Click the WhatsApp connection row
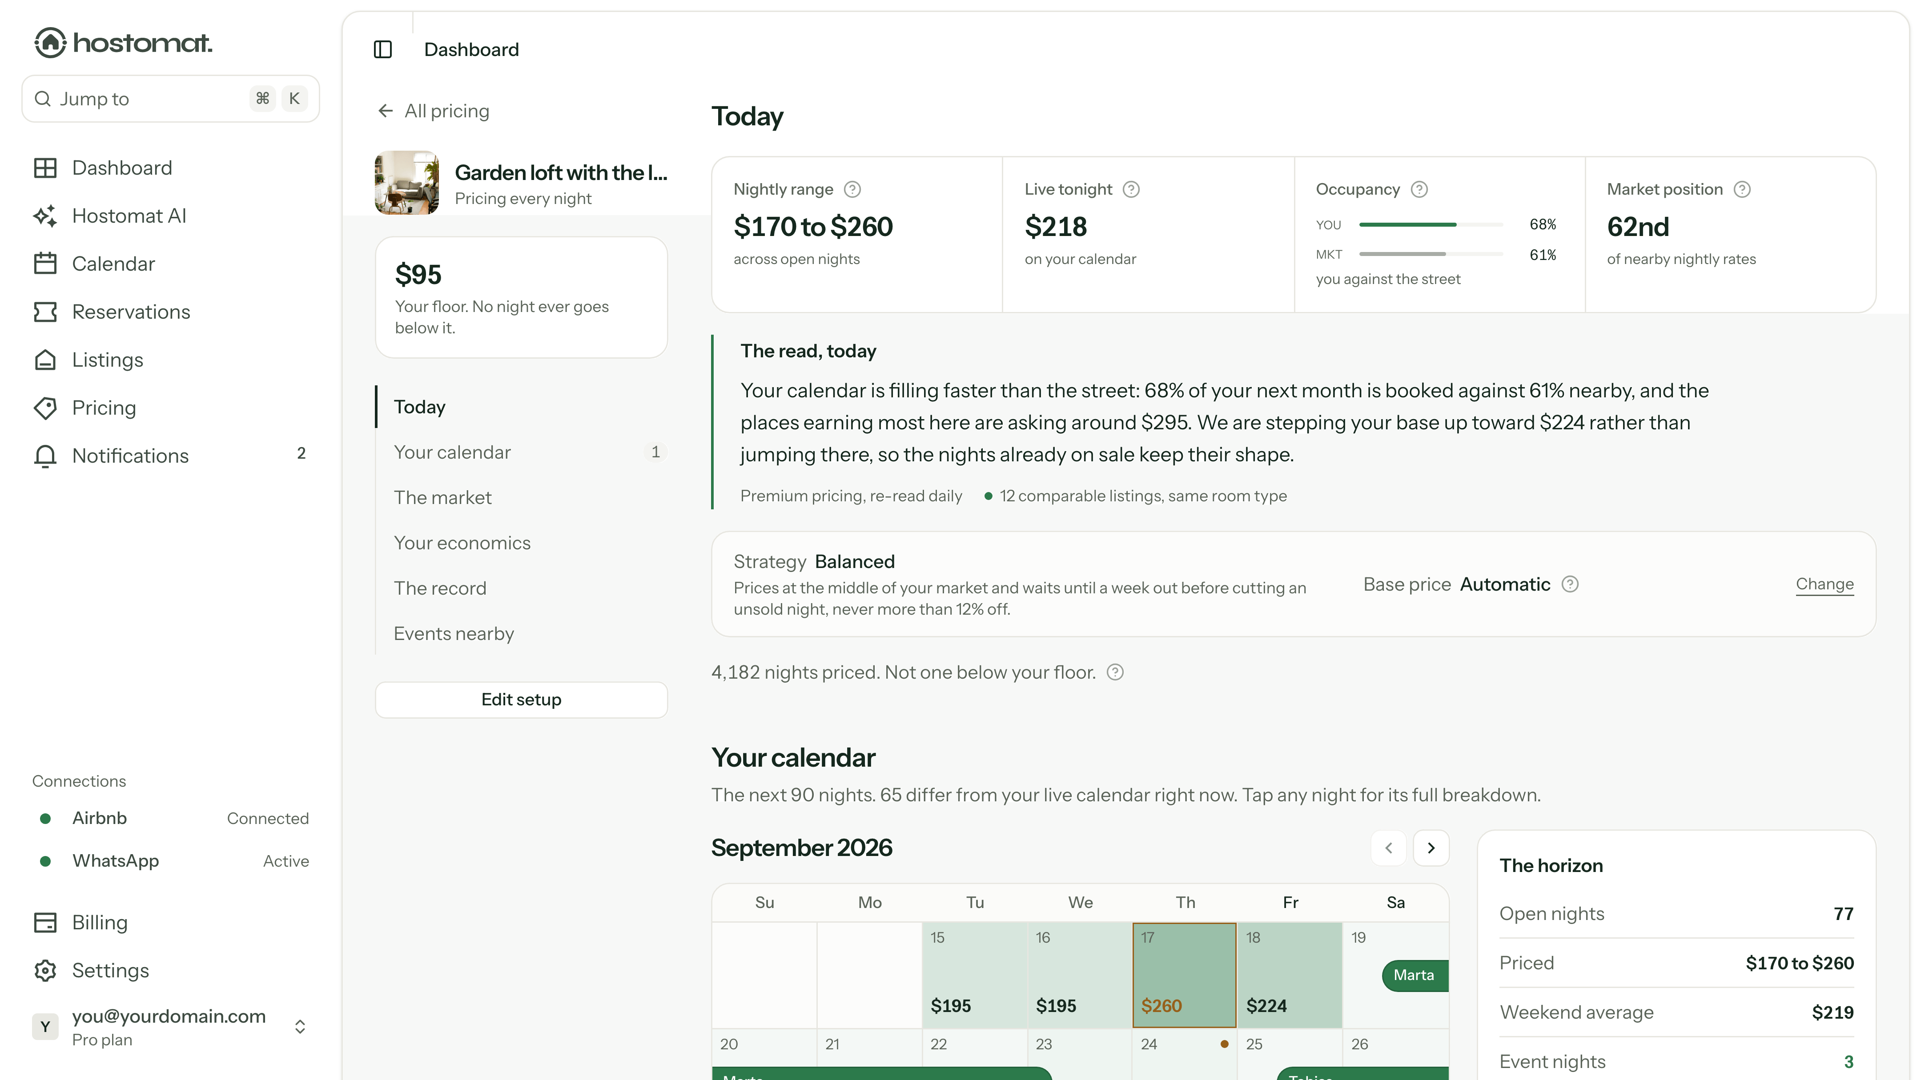Image resolution: width=1921 pixels, height=1080 pixels. click(x=170, y=861)
